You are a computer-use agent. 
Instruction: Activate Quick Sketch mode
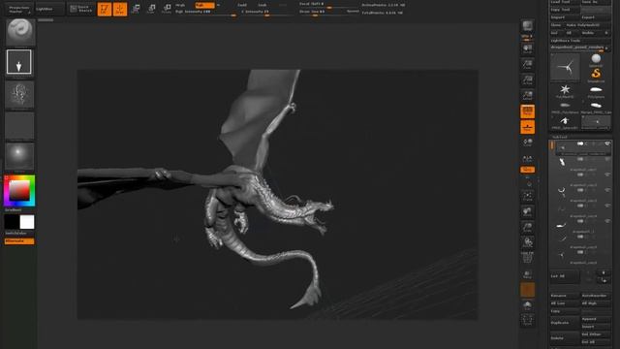(81, 9)
